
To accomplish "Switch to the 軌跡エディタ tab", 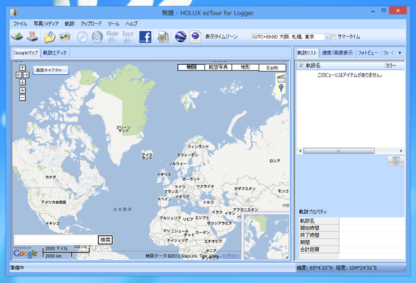I will coord(55,53).
